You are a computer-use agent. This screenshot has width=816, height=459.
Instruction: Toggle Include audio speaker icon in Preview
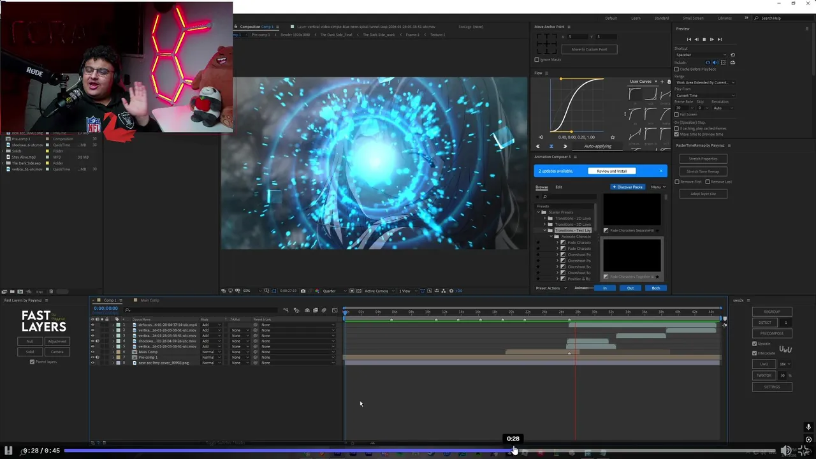click(x=715, y=62)
